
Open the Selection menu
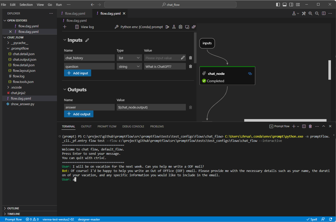pos(26,5)
